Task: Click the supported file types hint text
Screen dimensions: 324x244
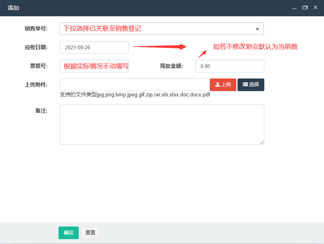Action: tap(135, 95)
